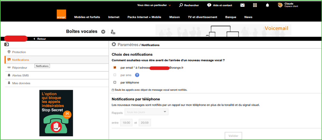322x140 pixels.
Task: Click the Paramètres gear icon
Action: pos(114,44)
